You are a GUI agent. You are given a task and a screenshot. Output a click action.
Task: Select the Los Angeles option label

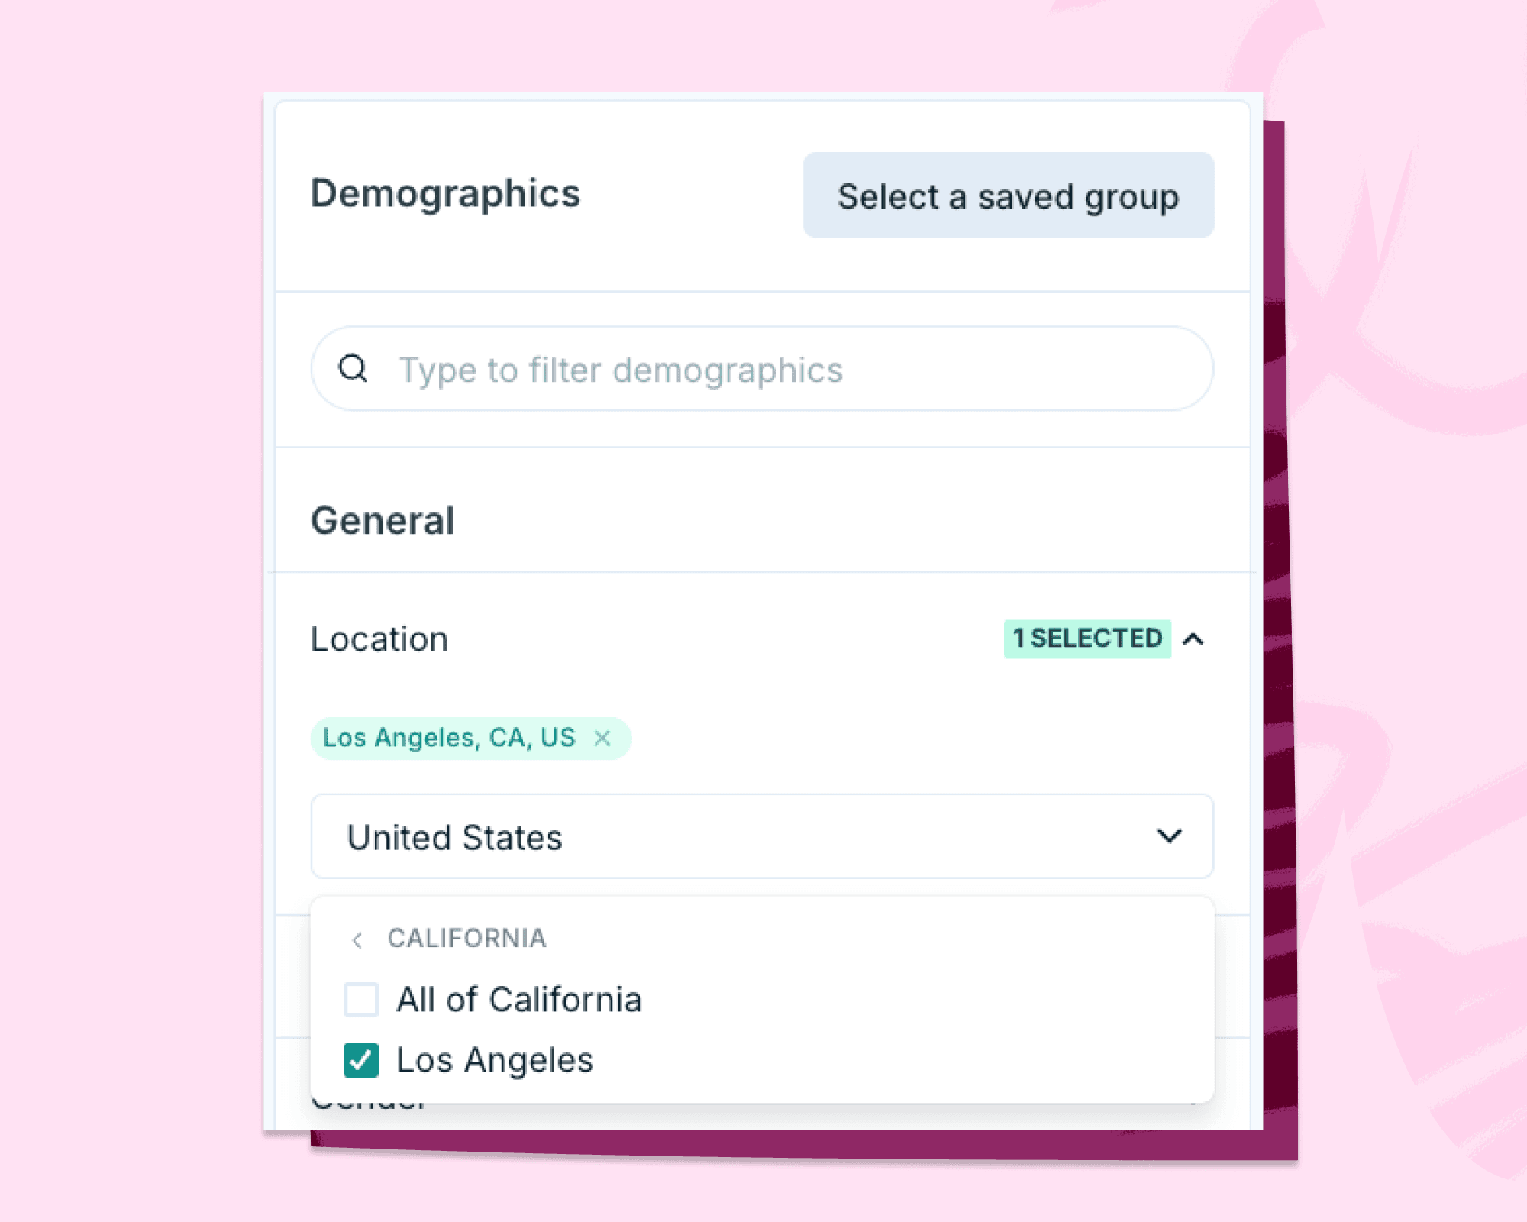[x=495, y=1060]
